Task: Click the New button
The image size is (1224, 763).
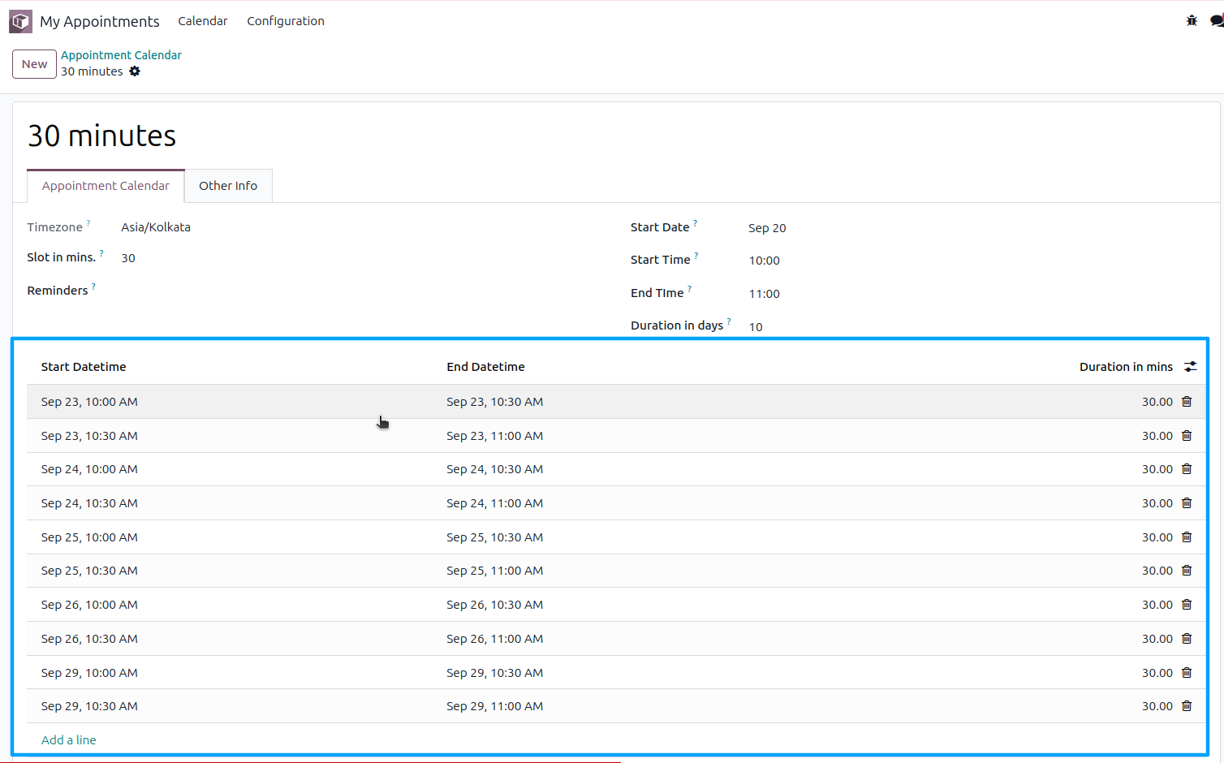Action: (x=34, y=64)
